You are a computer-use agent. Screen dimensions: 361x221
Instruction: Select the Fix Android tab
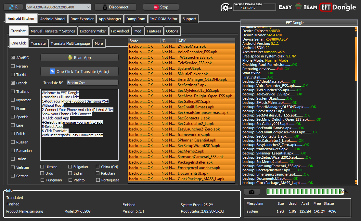(120, 31)
